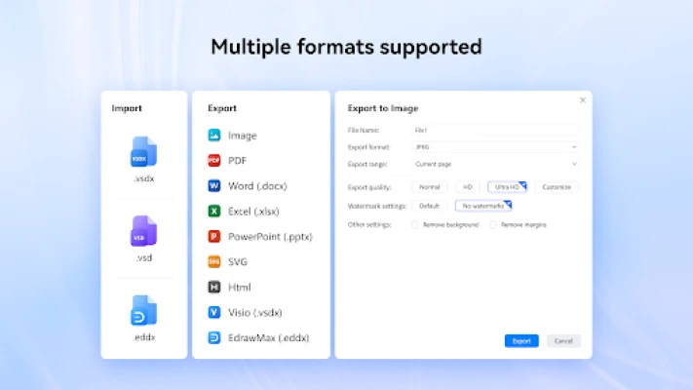Expand the Export range dropdown
The width and height of the screenshot is (693, 390).
[495, 164]
